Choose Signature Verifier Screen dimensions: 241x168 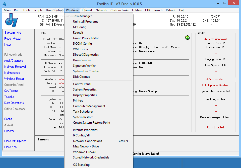99,66
